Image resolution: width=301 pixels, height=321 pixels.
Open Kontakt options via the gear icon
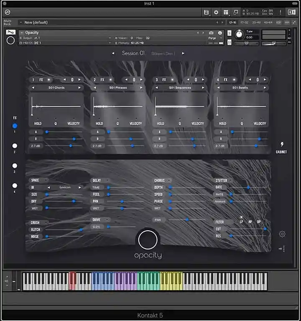[x=216, y=12]
